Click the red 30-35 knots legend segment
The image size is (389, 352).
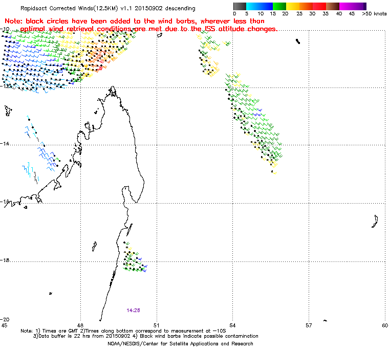click(x=319, y=6)
